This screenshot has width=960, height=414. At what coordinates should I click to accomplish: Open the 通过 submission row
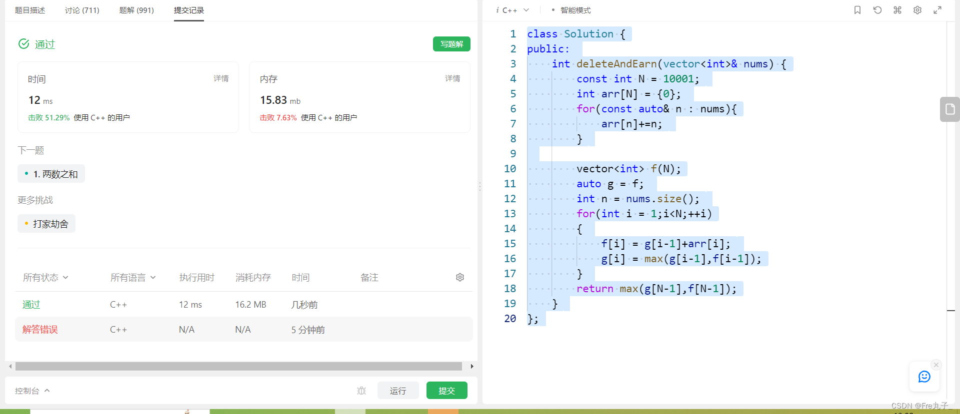pyautogui.click(x=244, y=305)
